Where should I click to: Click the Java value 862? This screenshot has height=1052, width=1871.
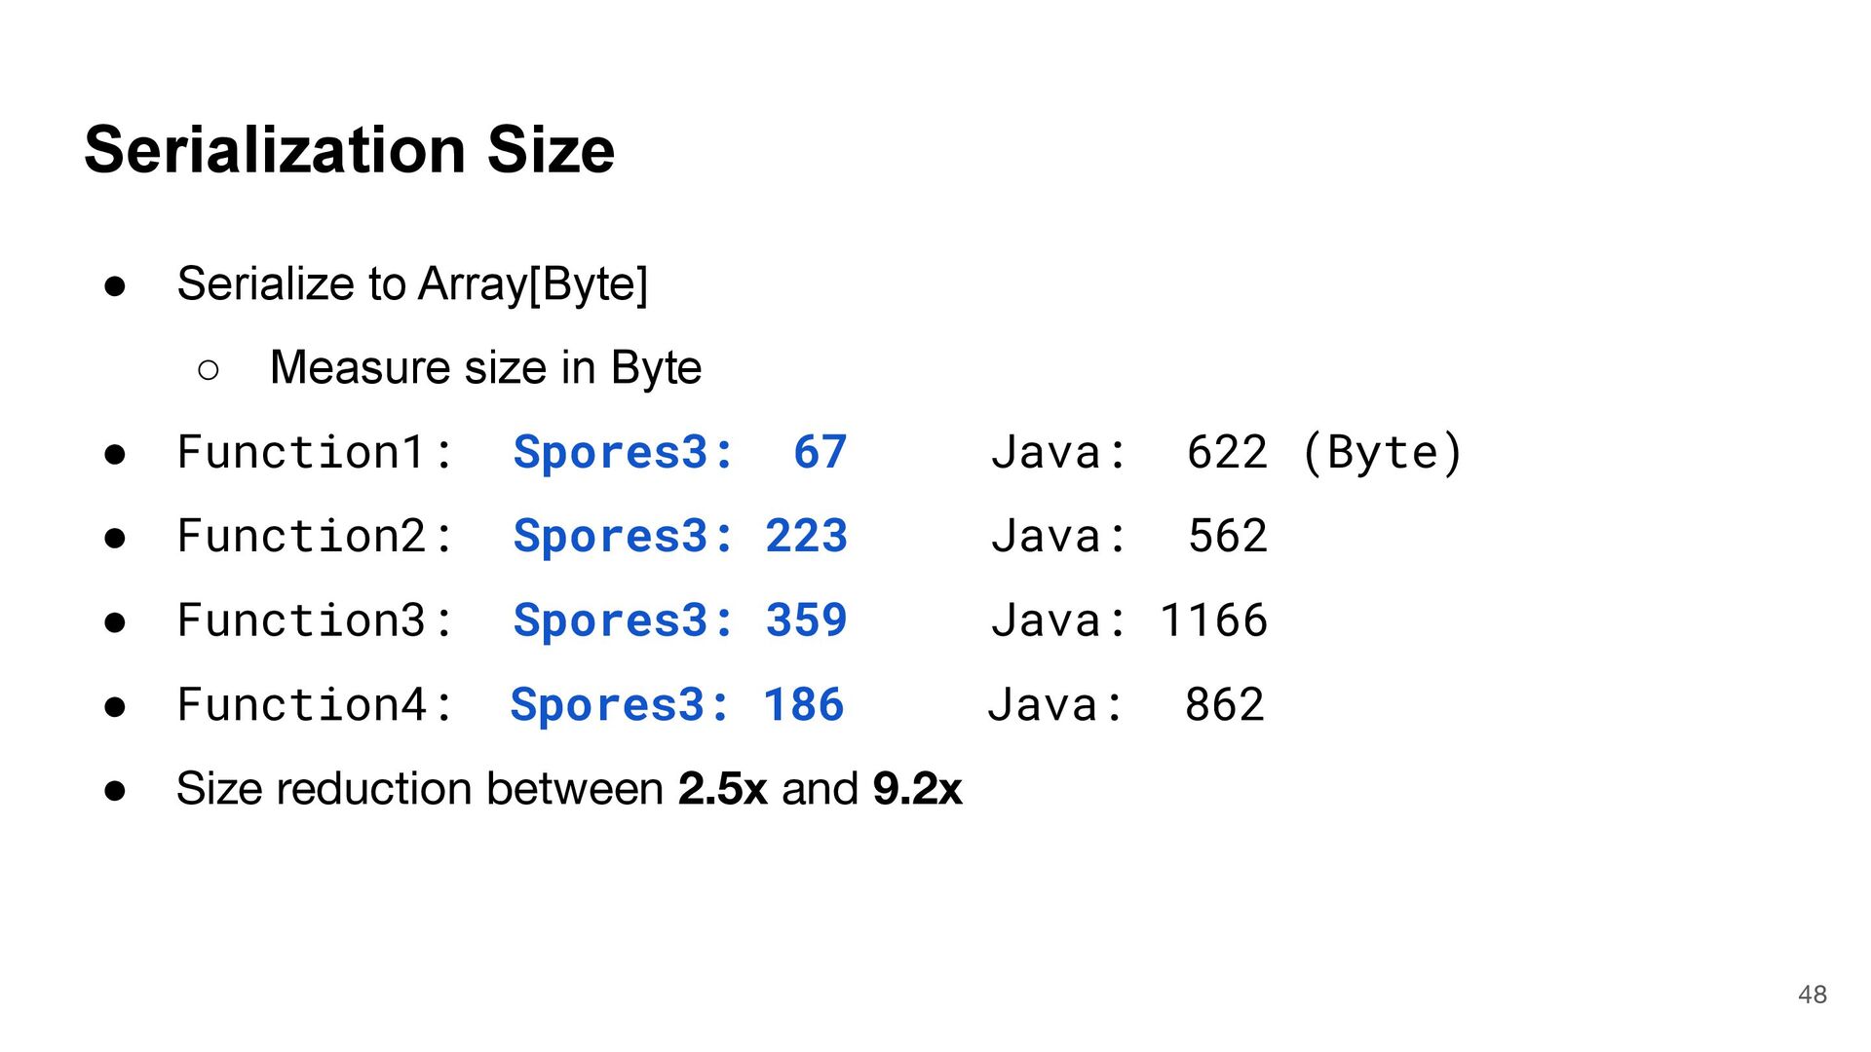[x=1224, y=705]
